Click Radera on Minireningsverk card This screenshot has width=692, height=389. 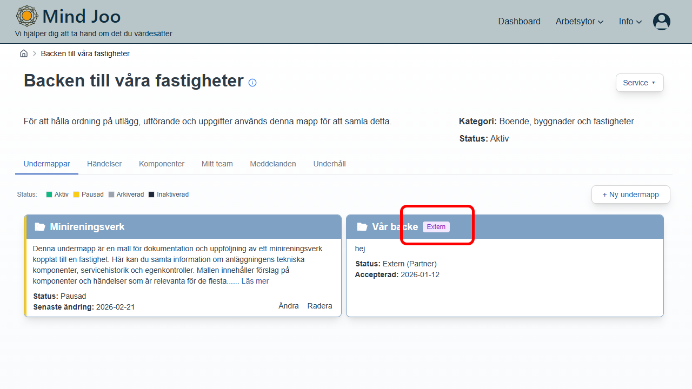pos(320,306)
